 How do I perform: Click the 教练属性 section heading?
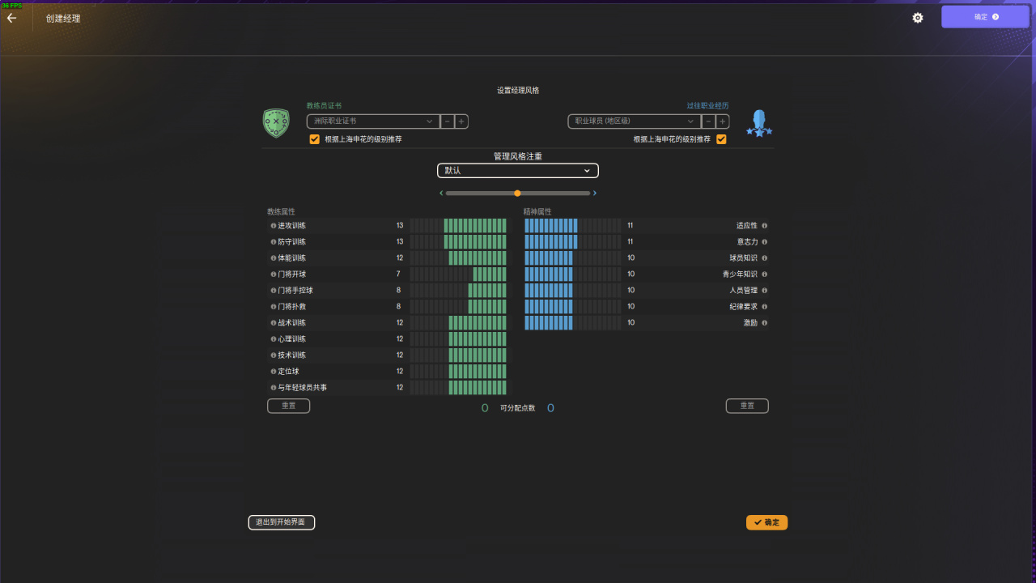click(x=282, y=212)
